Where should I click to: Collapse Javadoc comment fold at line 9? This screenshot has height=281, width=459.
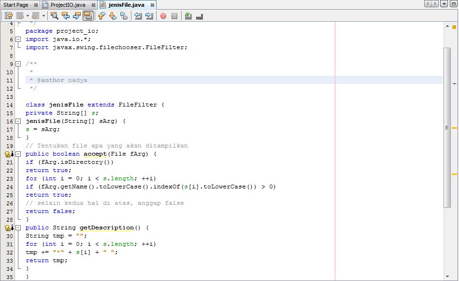(x=18, y=64)
